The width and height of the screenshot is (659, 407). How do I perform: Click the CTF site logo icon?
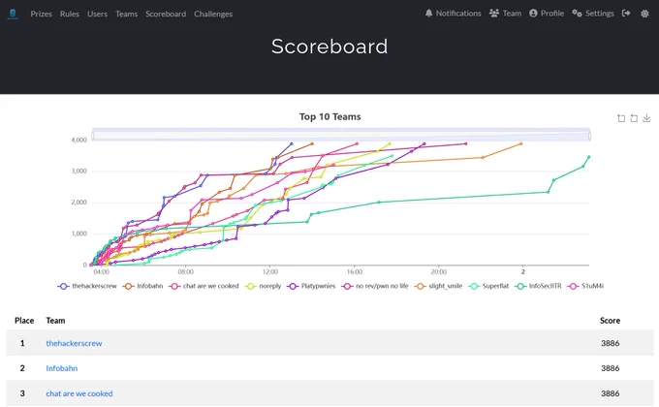(13, 14)
